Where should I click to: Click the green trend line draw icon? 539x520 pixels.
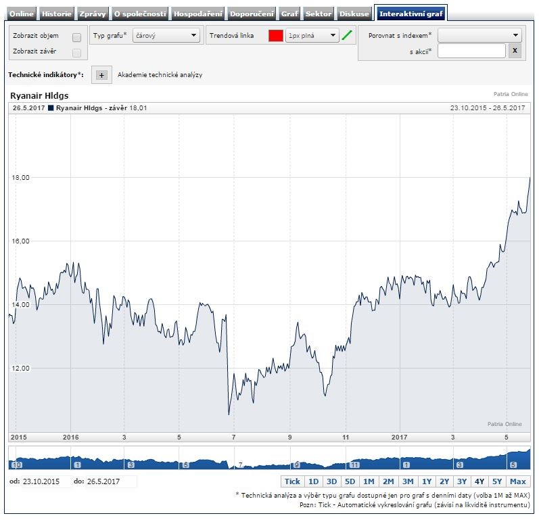coord(348,36)
